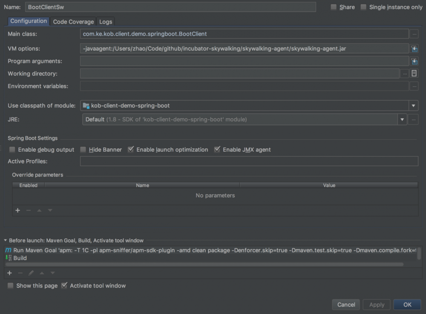Expand the Program arguments field editor
The image size is (426, 314).
[414, 61]
